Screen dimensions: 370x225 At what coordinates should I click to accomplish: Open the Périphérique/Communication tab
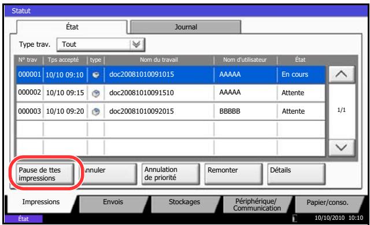click(x=257, y=205)
